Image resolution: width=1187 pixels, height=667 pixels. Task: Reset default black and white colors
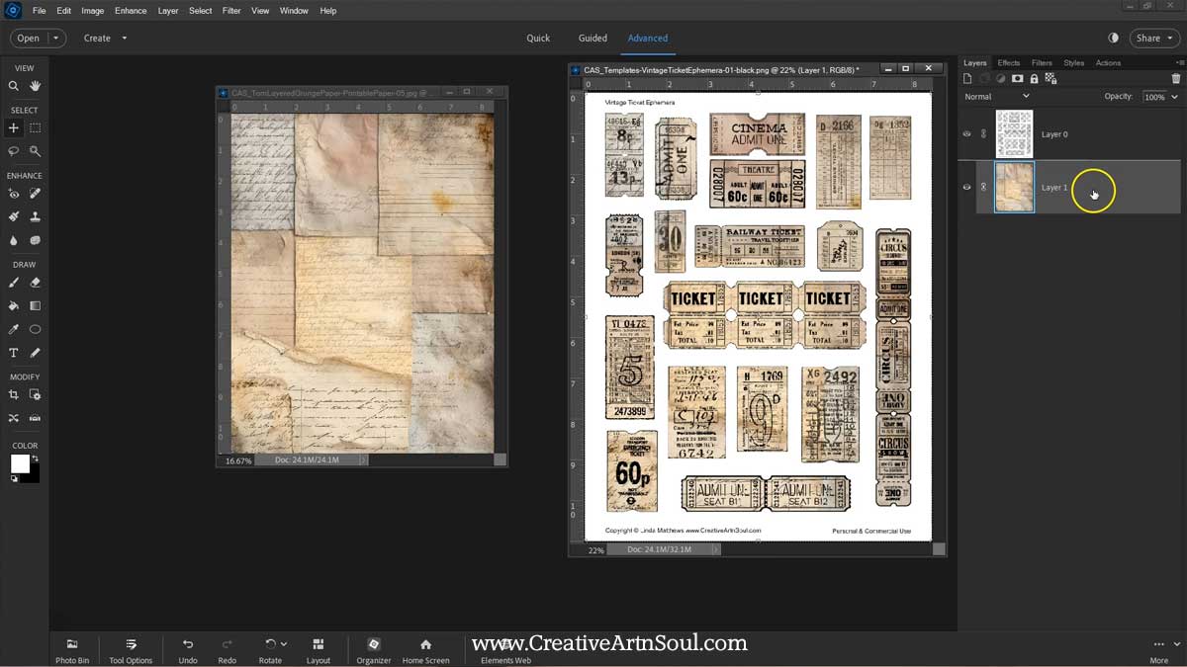pyautogui.click(x=14, y=479)
